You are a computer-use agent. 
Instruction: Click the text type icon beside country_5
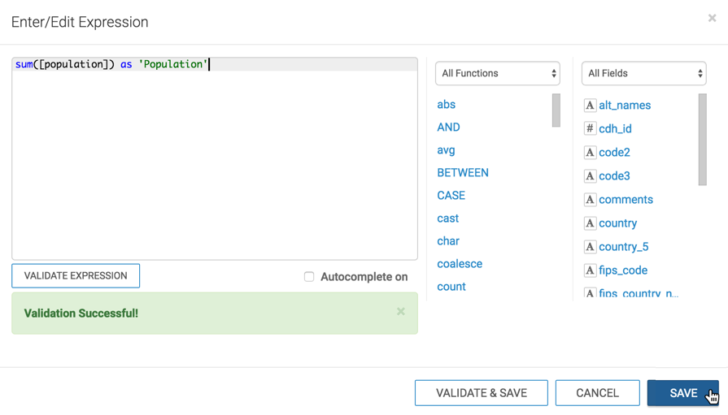pos(590,246)
